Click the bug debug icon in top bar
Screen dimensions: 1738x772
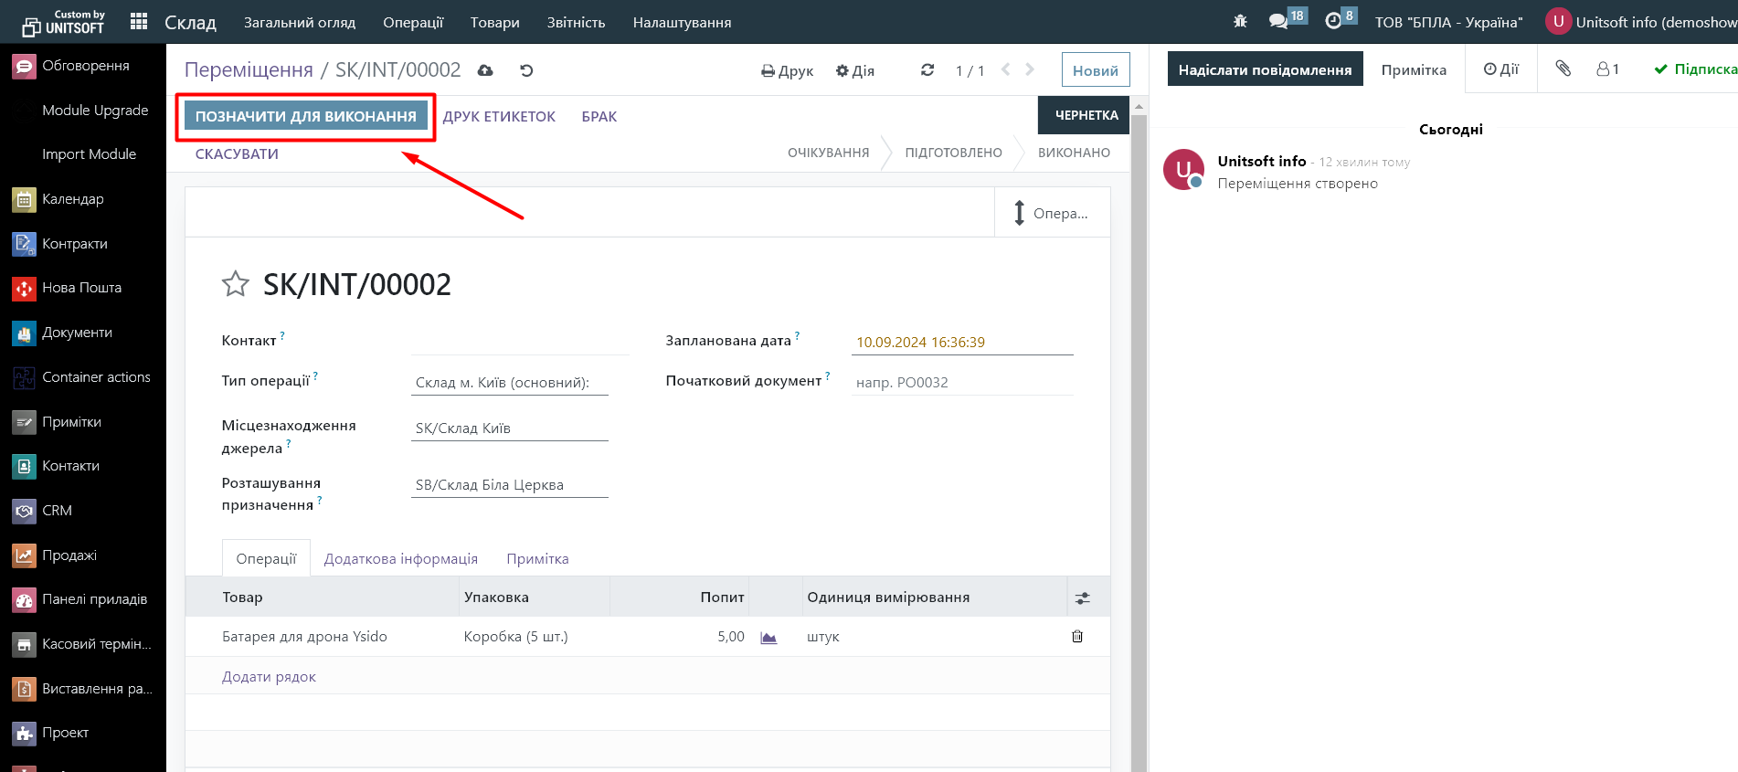(x=1240, y=22)
